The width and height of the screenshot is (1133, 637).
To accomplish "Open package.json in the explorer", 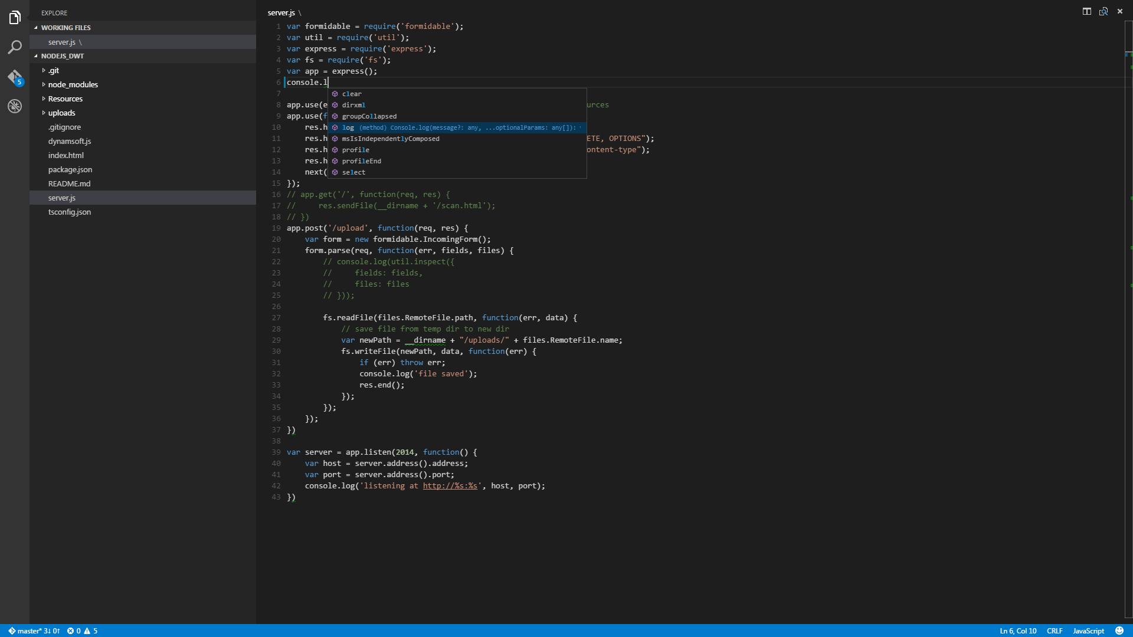I will tap(70, 169).
